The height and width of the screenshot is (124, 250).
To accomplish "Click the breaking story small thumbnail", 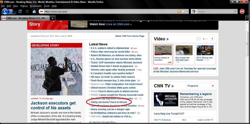I will 79,24.
